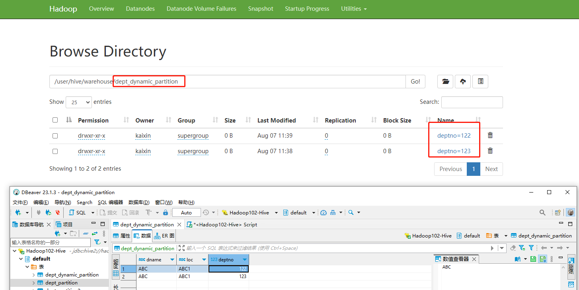Click the navigator filter funnel icon
This screenshot has width=579, height=290.
(97, 242)
